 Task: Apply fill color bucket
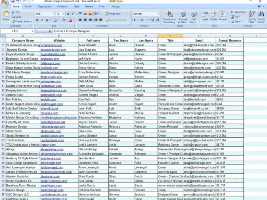(x=63, y=20)
